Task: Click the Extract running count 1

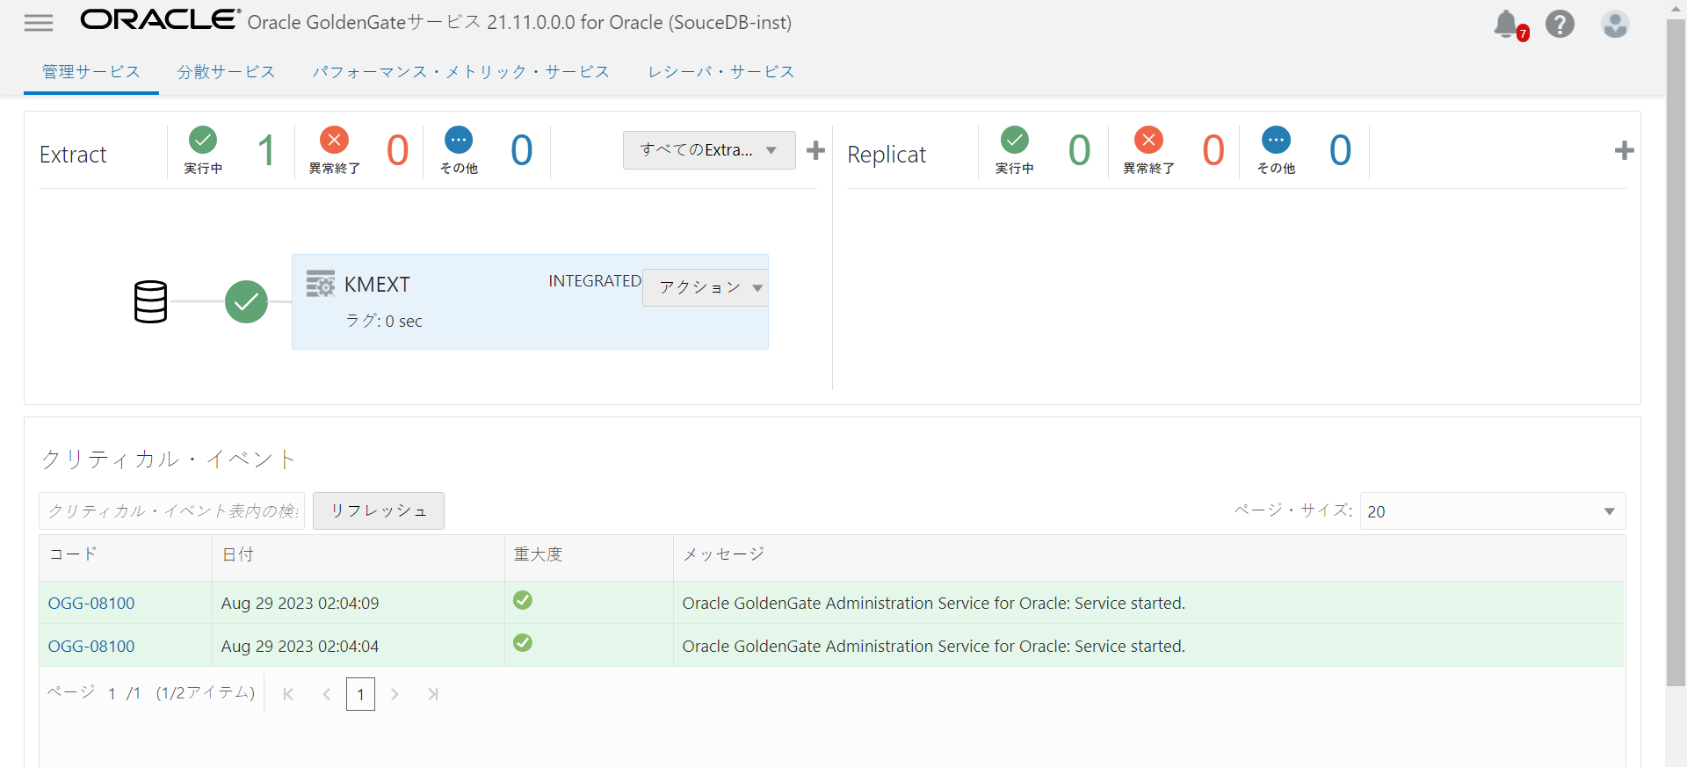Action: pyautogui.click(x=266, y=150)
